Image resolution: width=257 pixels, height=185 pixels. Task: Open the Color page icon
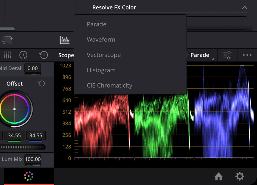[29, 176]
